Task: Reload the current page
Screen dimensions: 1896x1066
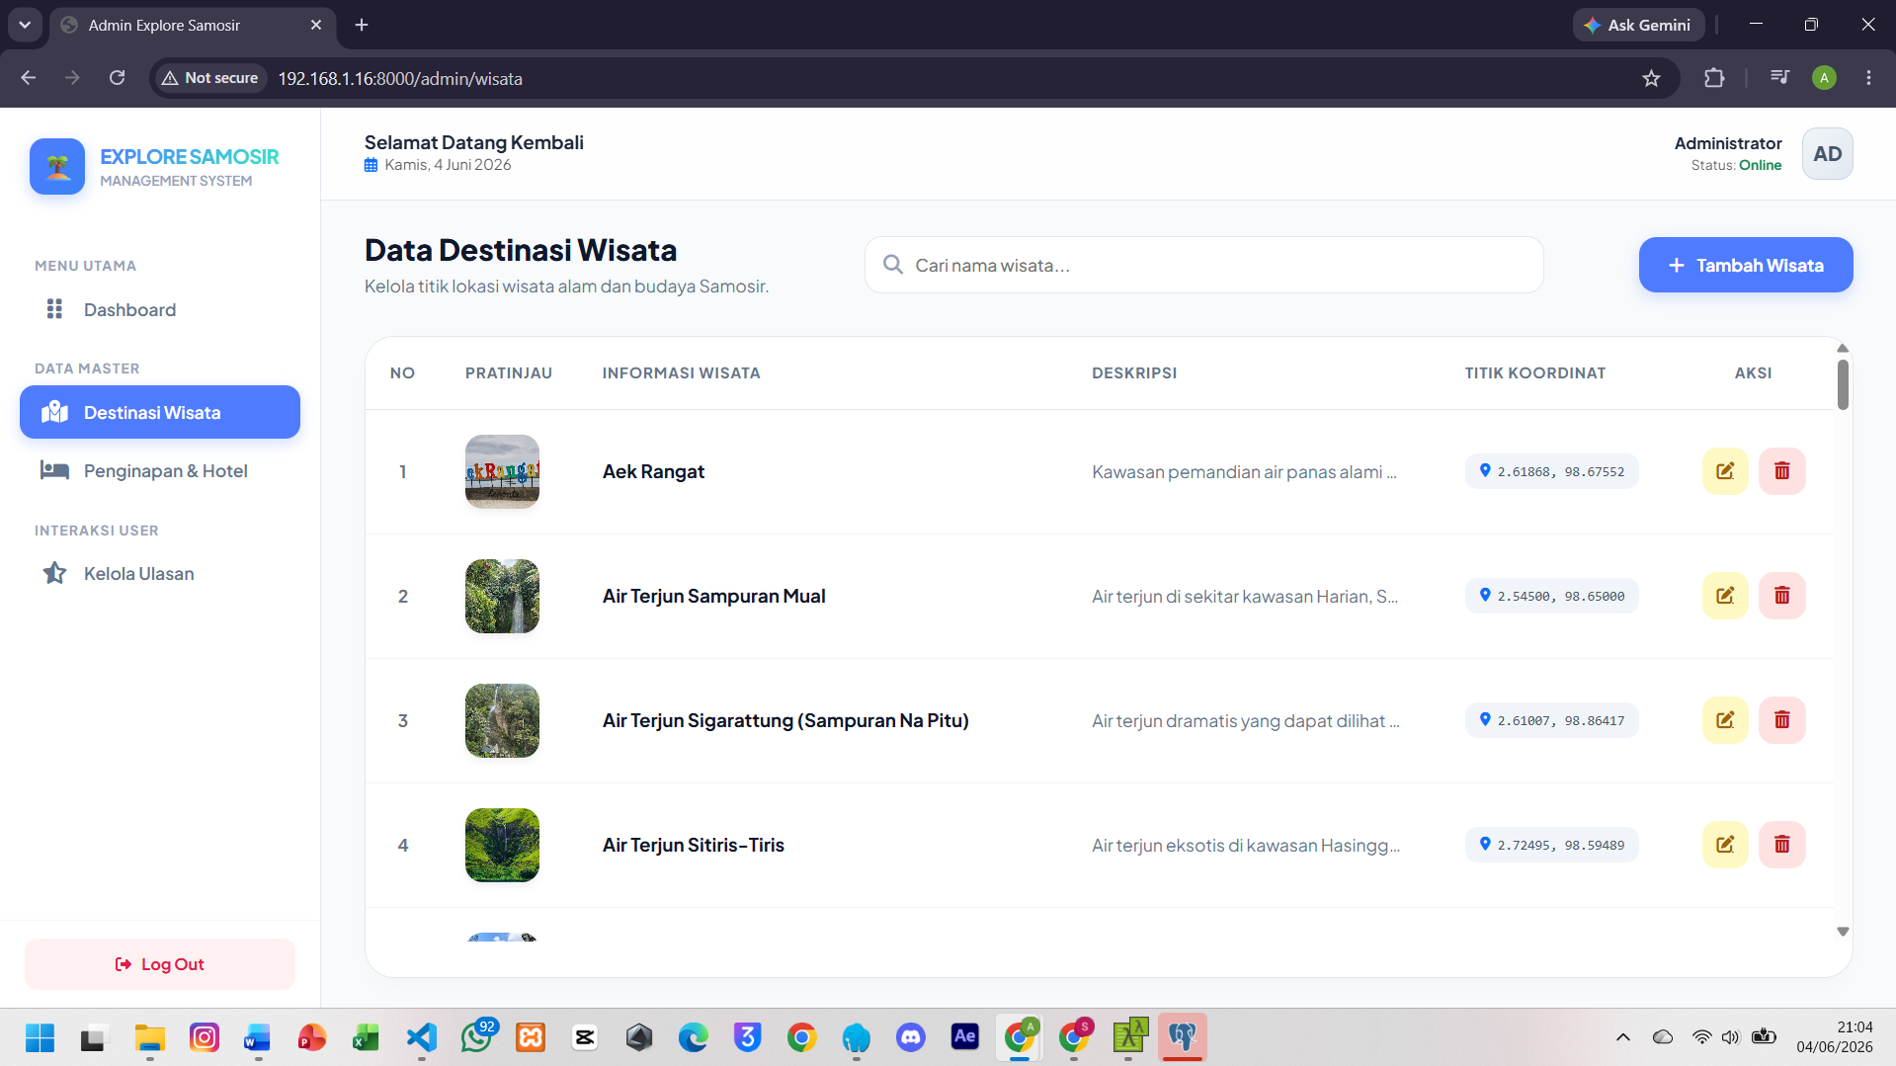Action: [x=117, y=78]
